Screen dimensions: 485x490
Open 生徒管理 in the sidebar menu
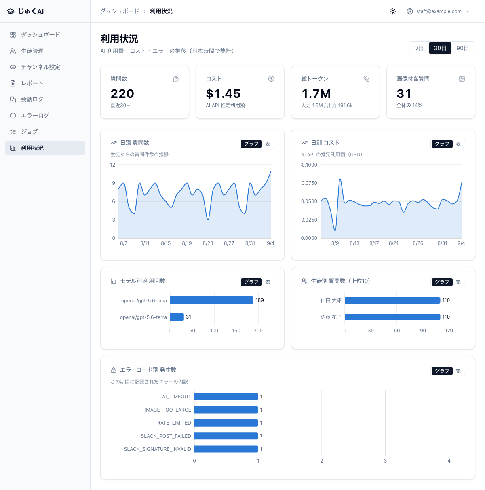click(x=45, y=51)
